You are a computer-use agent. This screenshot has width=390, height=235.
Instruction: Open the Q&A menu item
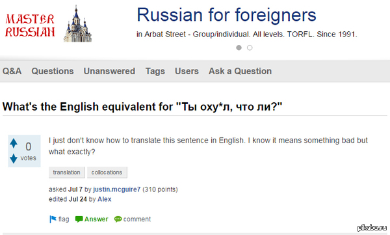[12, 71]
